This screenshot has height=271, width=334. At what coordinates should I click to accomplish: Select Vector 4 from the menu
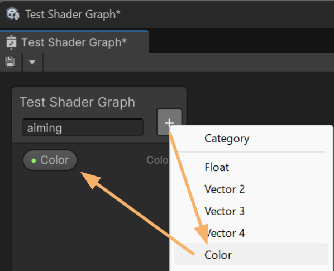click(x=225, y=233)
